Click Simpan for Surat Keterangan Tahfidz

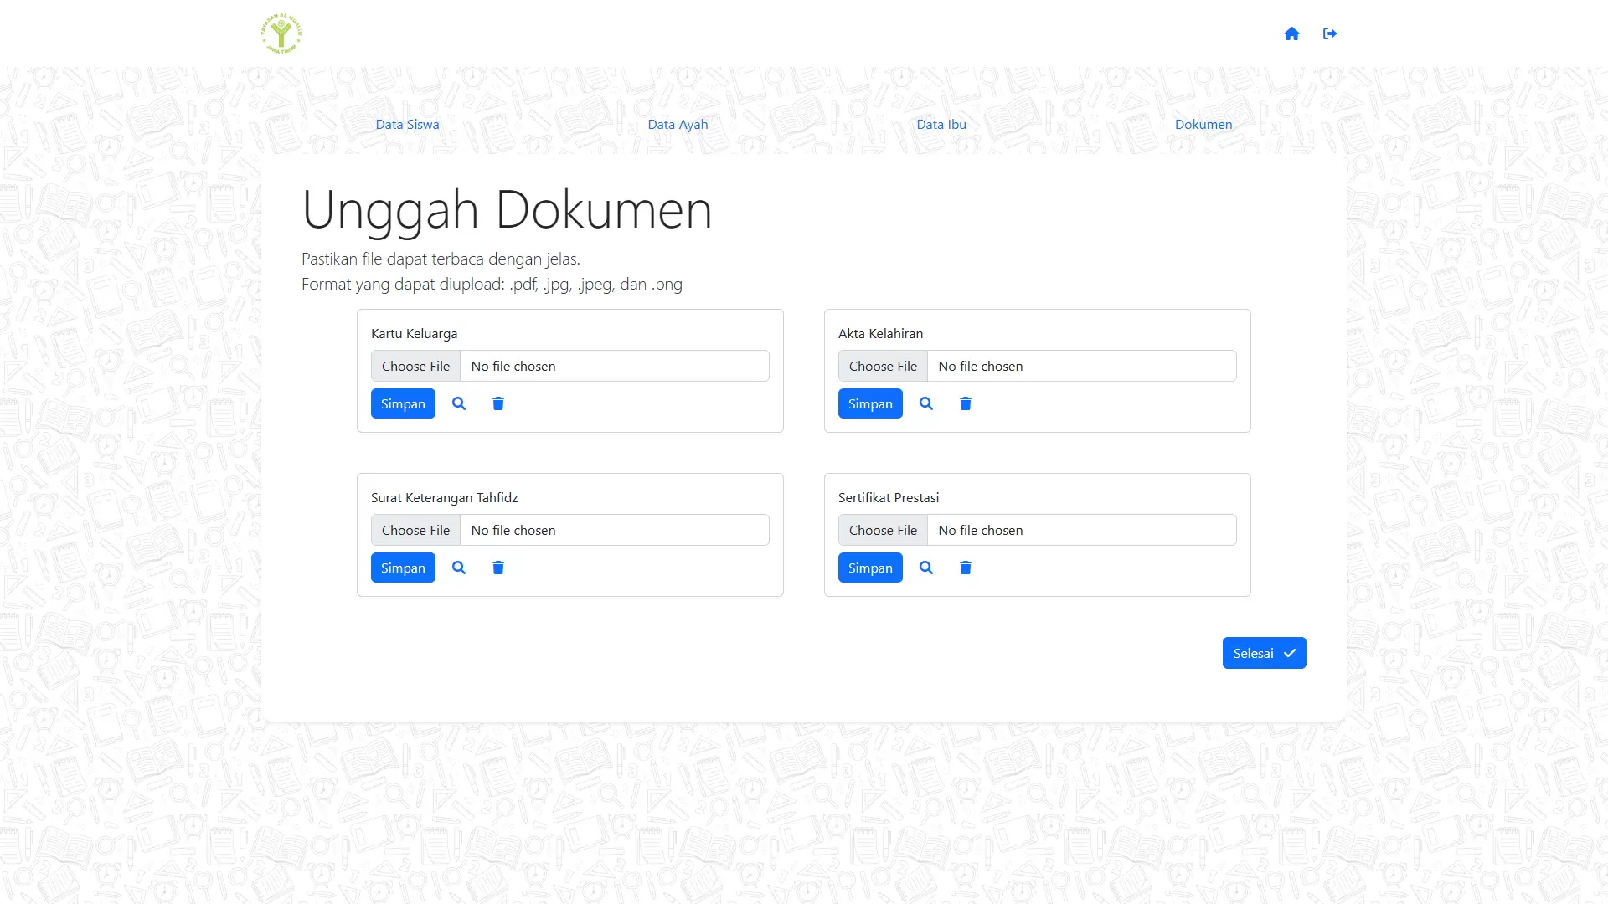(x=403, y=566)
